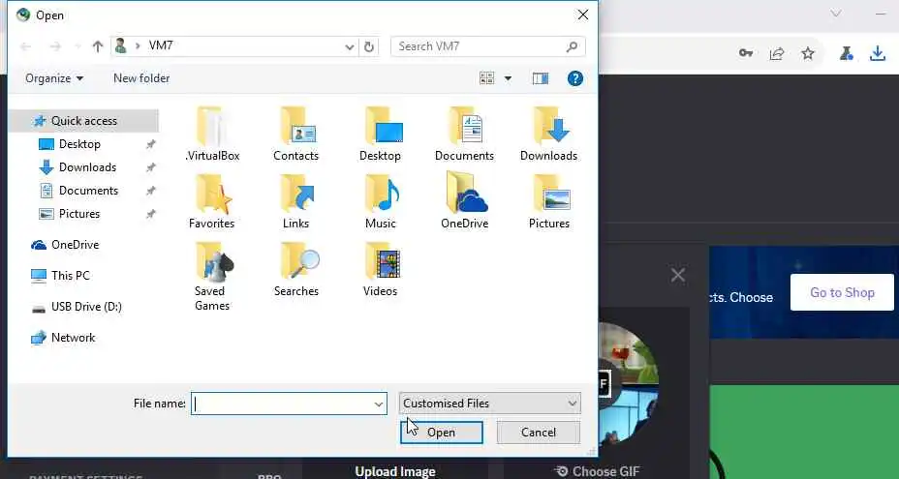Click the Open button
This screenshot has width=899, height=479.
click(x=442, y=433)
